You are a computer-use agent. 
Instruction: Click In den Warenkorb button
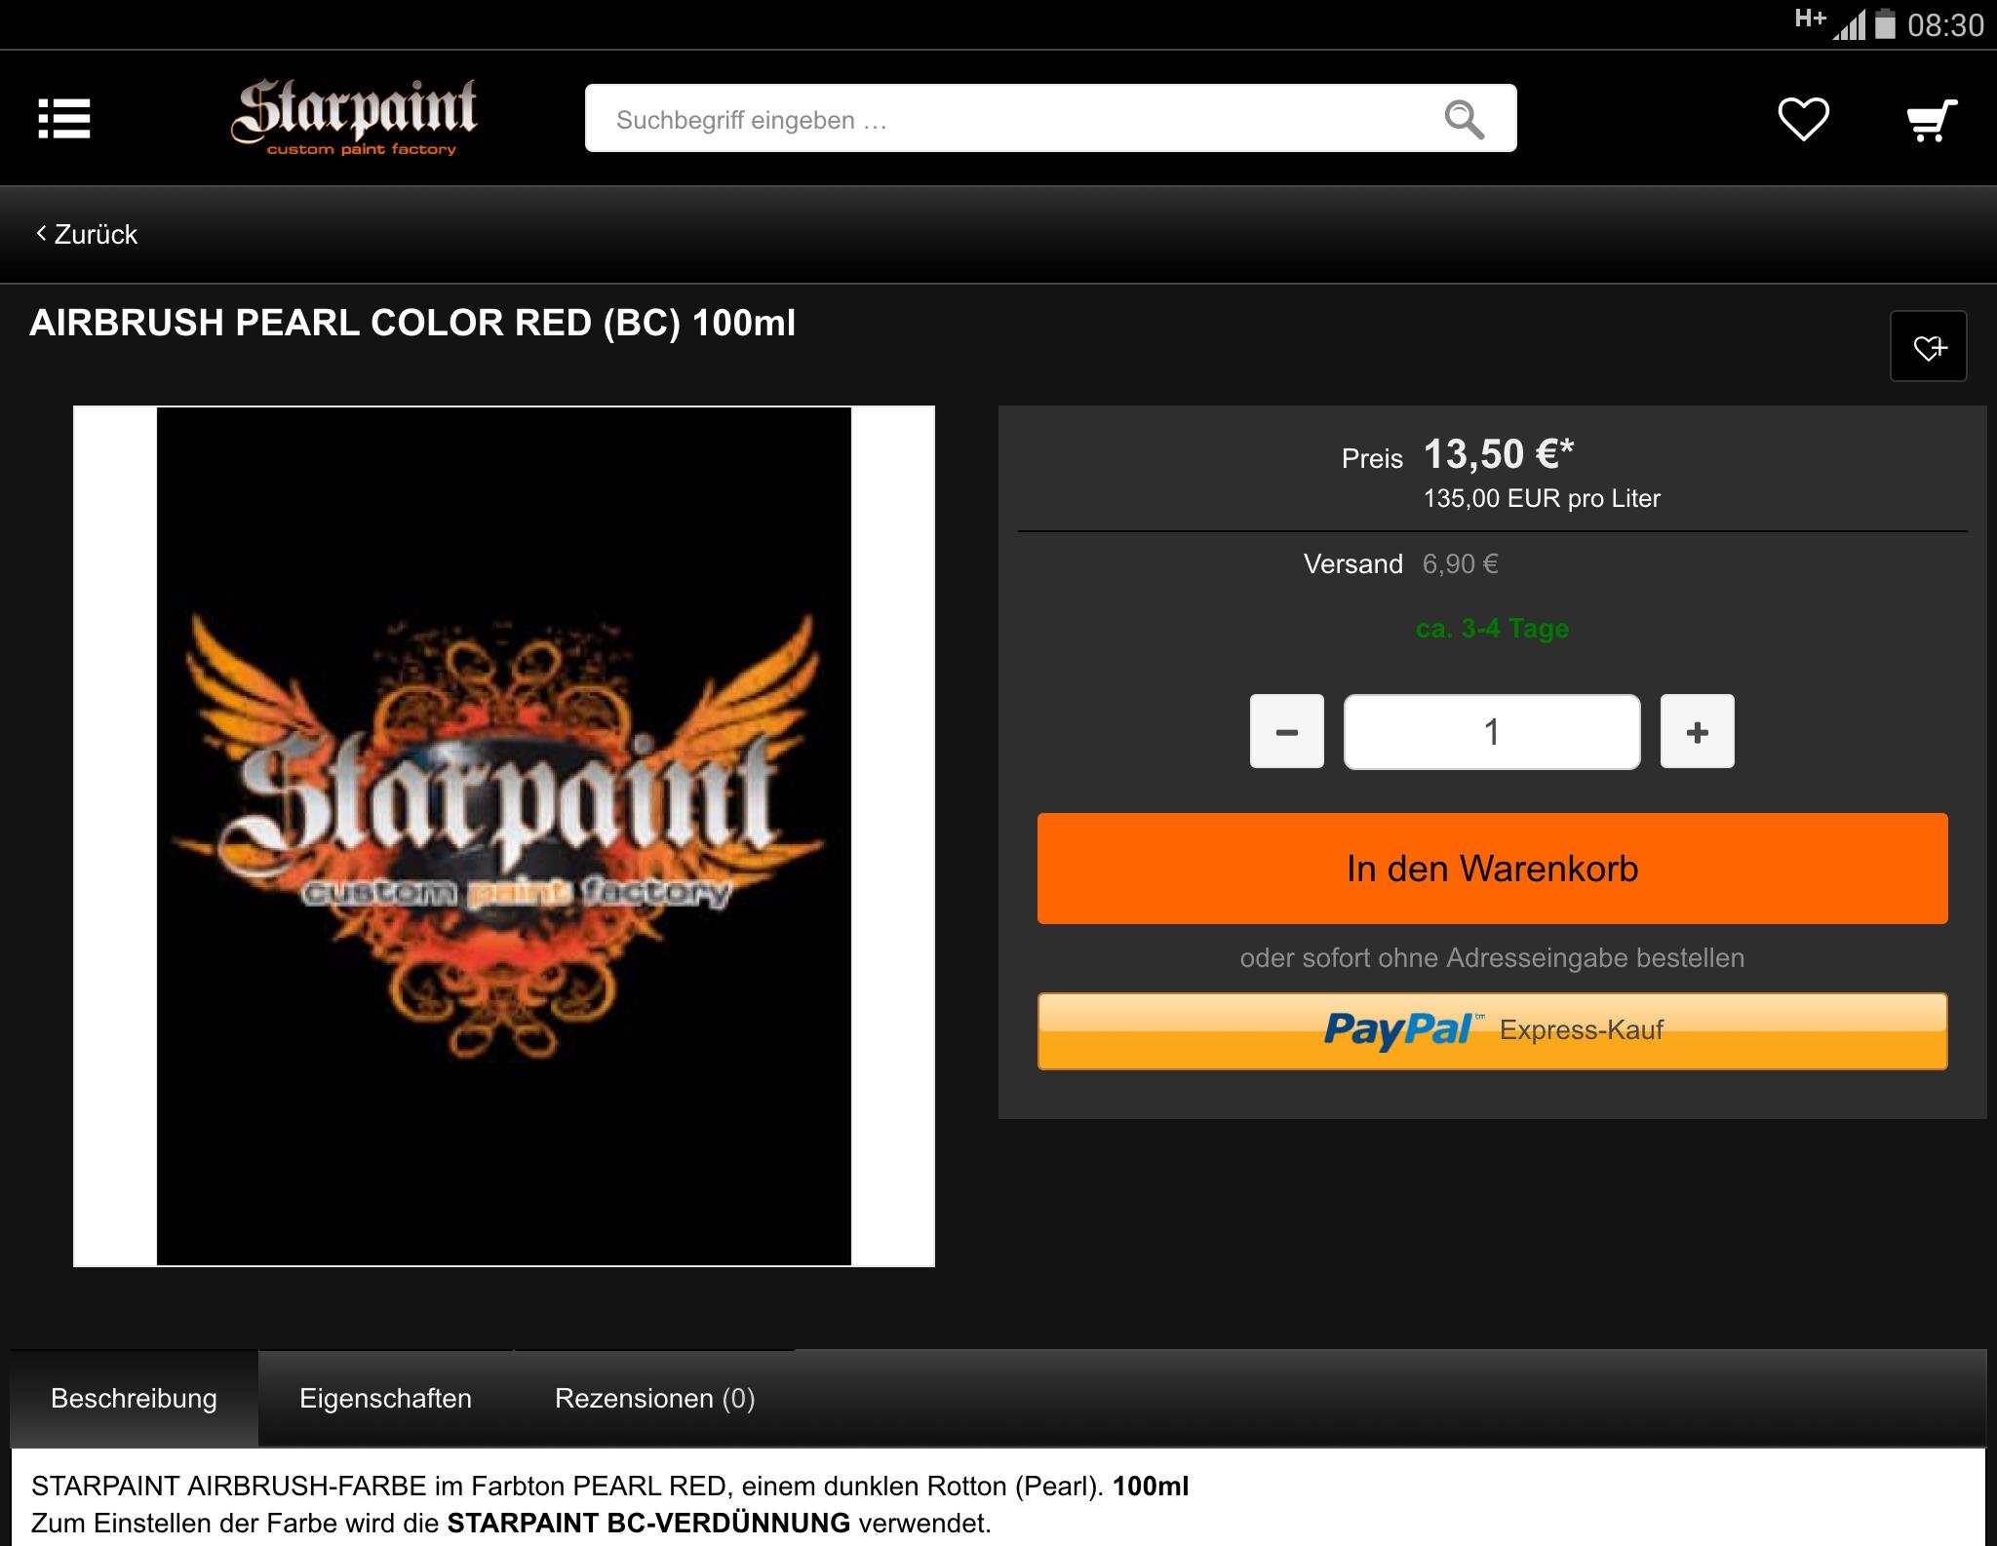point(1492,869)
